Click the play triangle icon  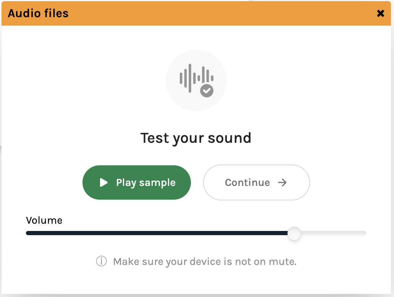click(x=103, y=182)
